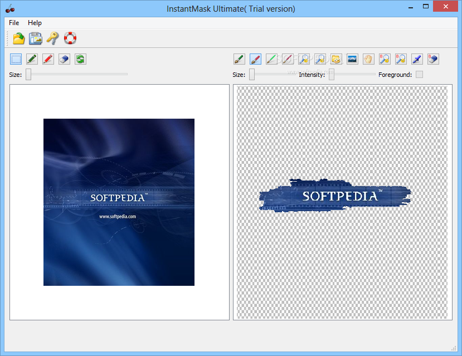Click the cherry application icon in title bar
Screen dimensions: 462x356
(10, 8)
